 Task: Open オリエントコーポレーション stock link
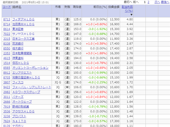pos(30,68)
